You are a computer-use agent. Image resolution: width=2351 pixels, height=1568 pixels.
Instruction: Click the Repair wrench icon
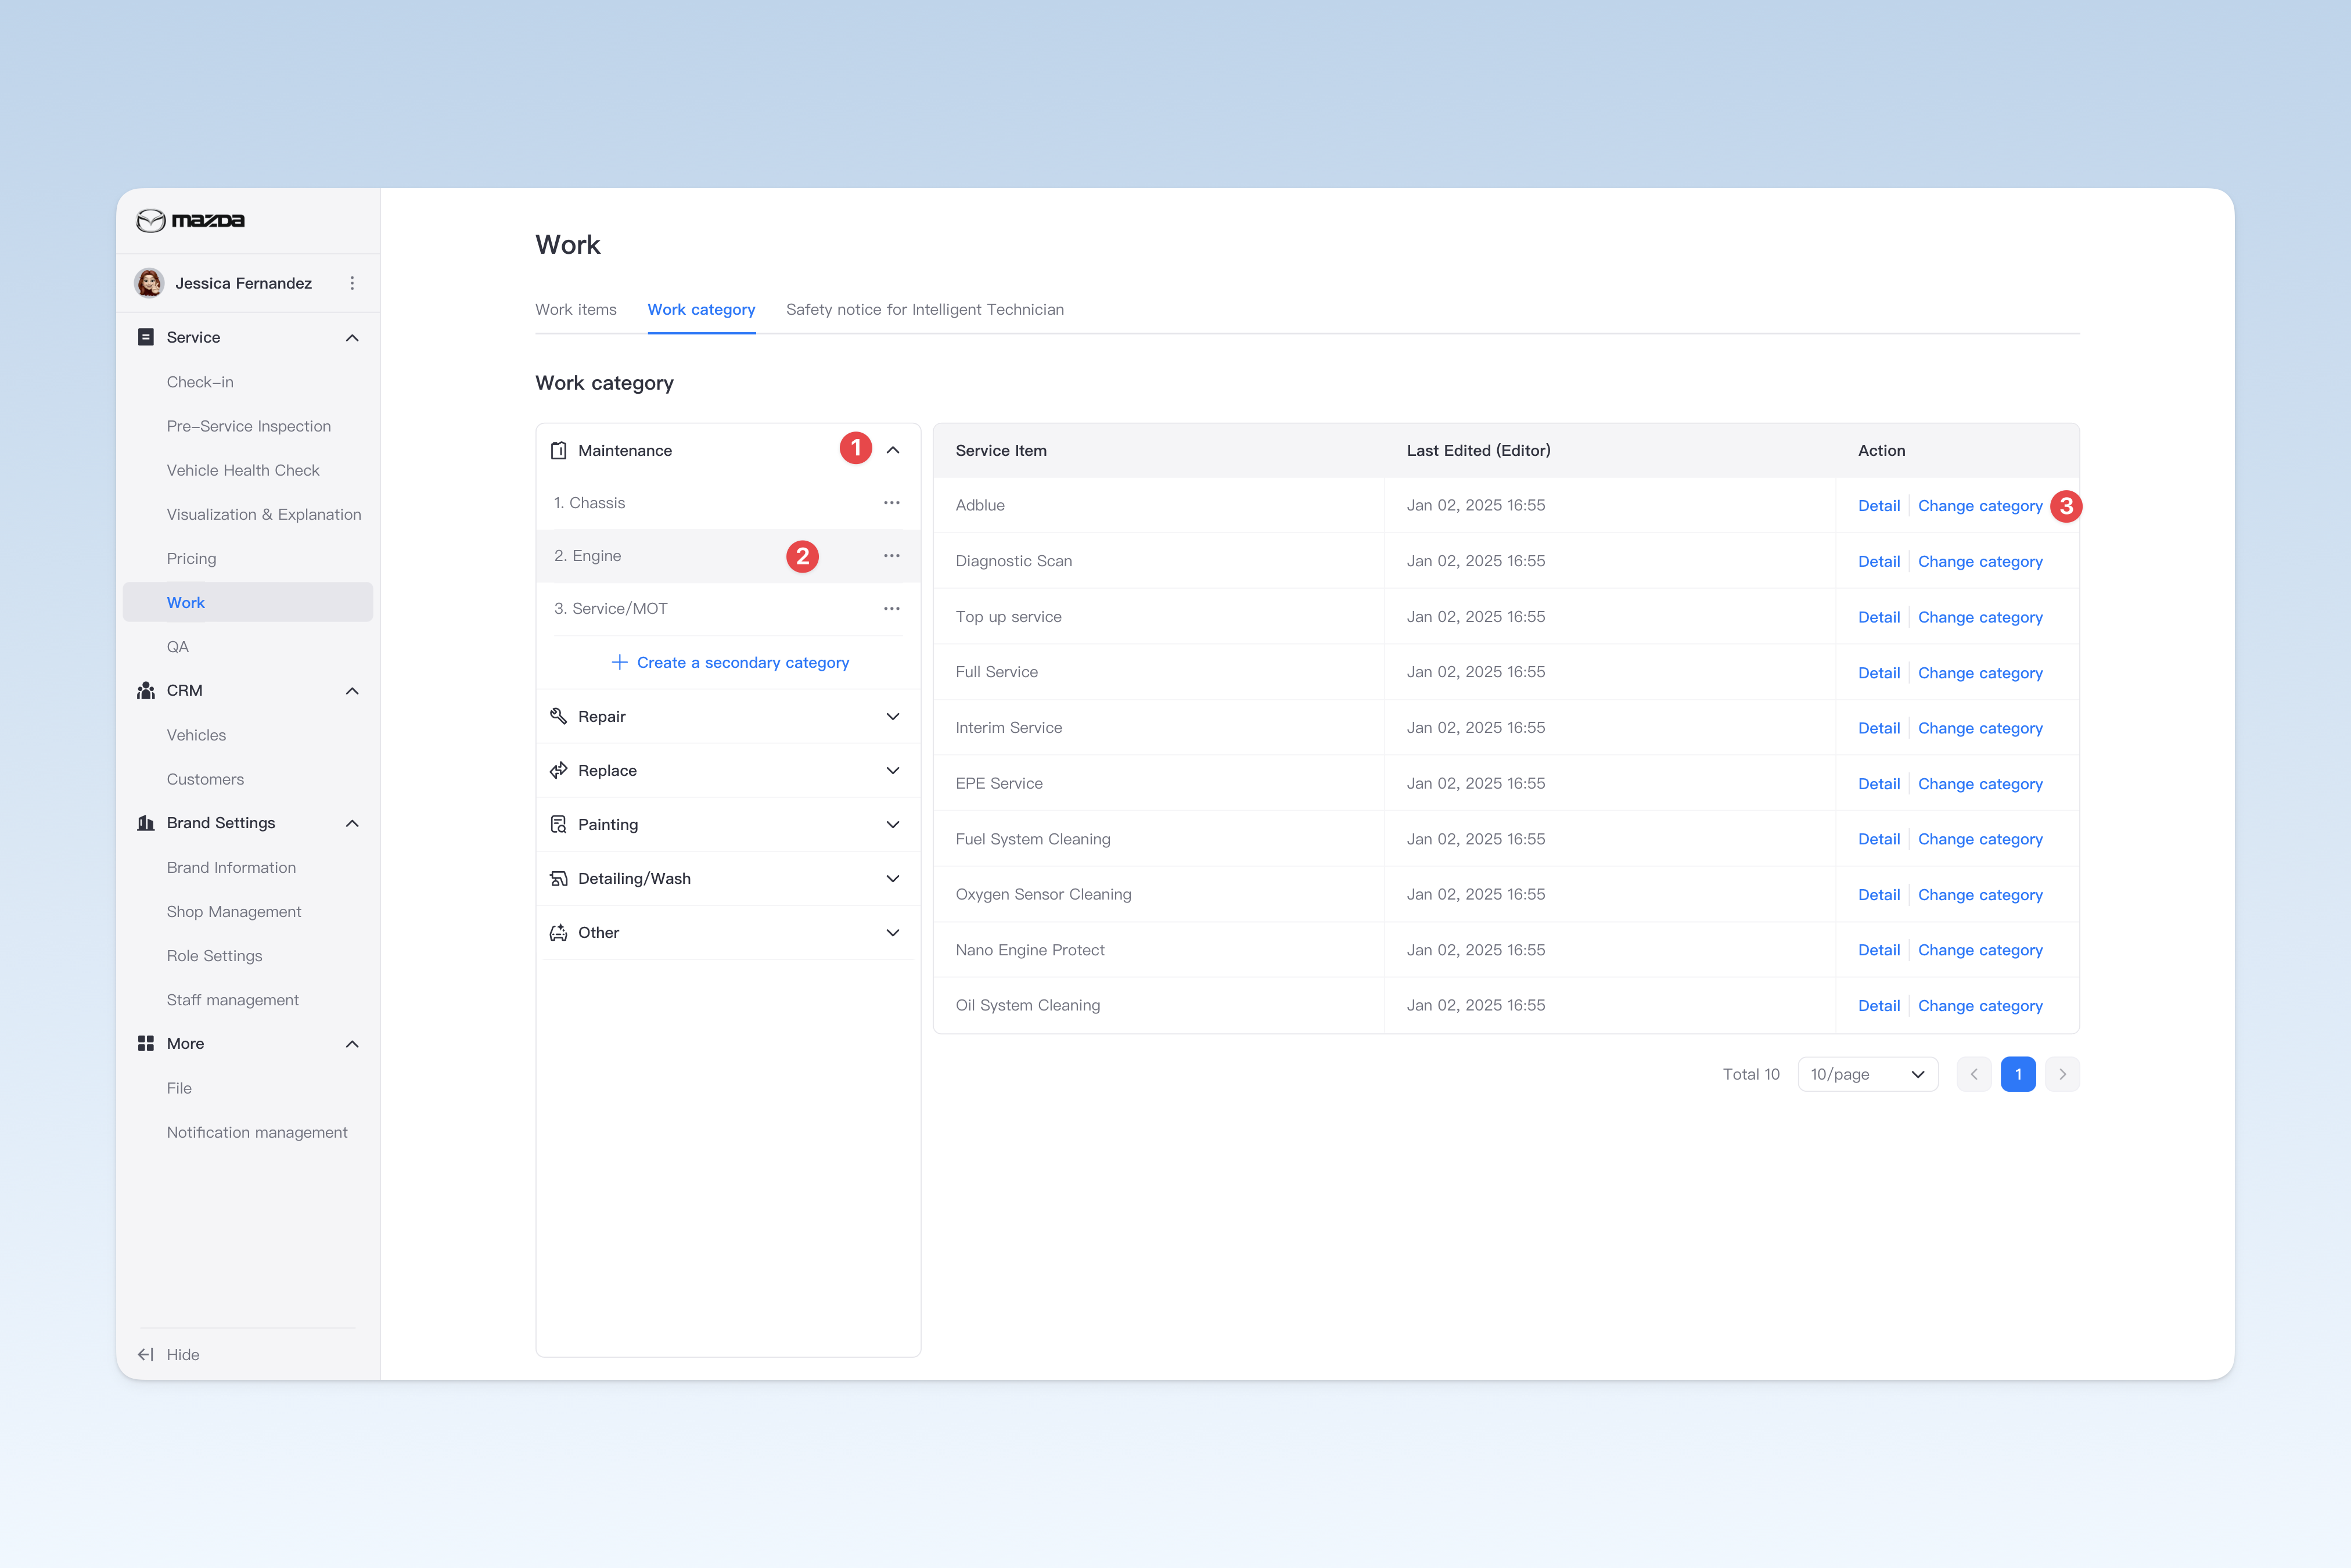pos(559,716)
